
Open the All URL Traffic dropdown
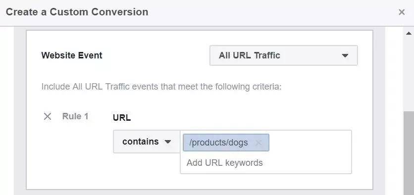284,55
